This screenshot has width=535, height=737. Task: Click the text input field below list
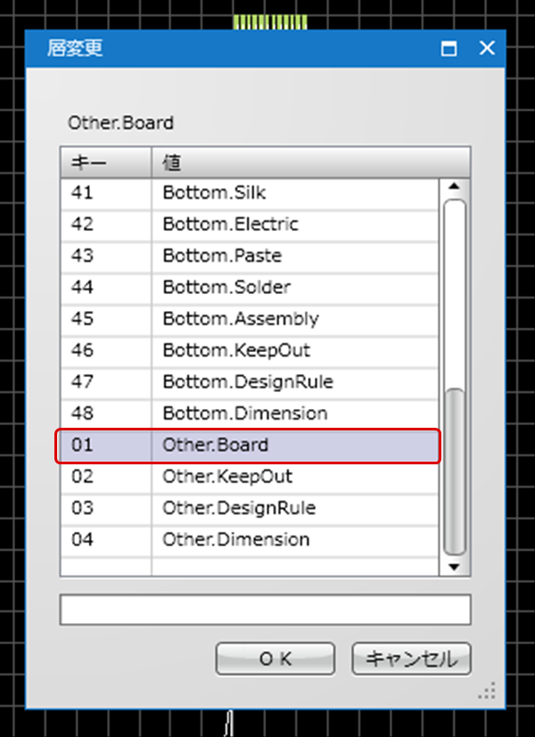click(265, 610)
